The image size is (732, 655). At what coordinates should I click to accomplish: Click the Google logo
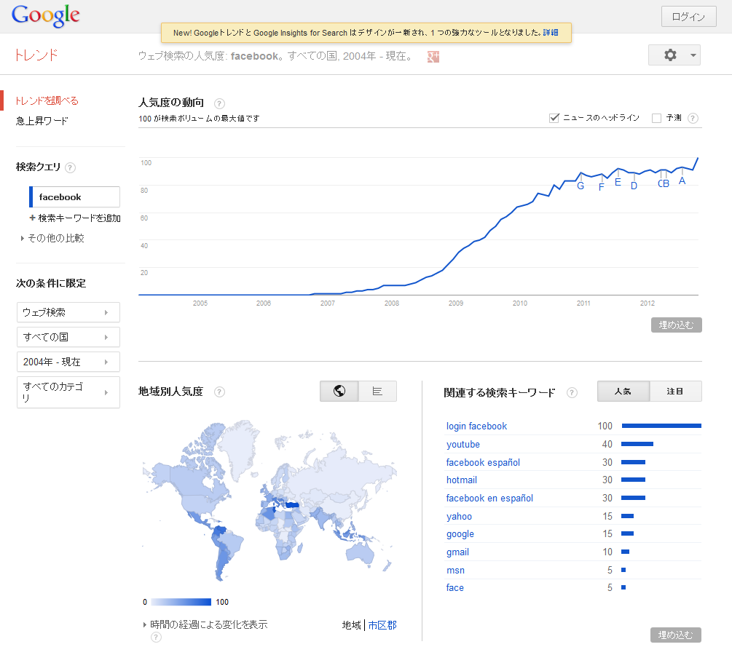(x=45, y=16)
